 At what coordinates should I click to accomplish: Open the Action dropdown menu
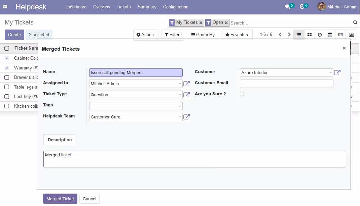tap(145, 35)
